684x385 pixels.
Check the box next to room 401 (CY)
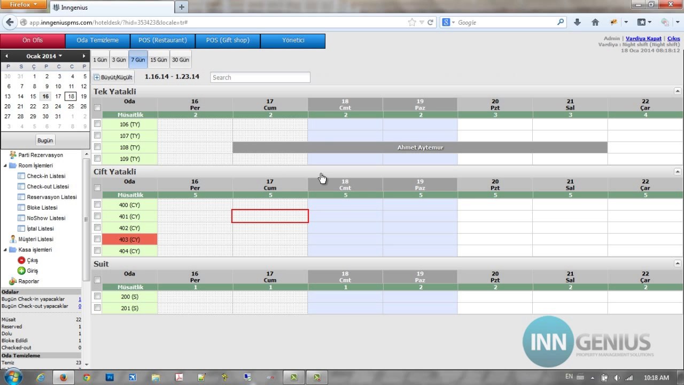[97, 216]
